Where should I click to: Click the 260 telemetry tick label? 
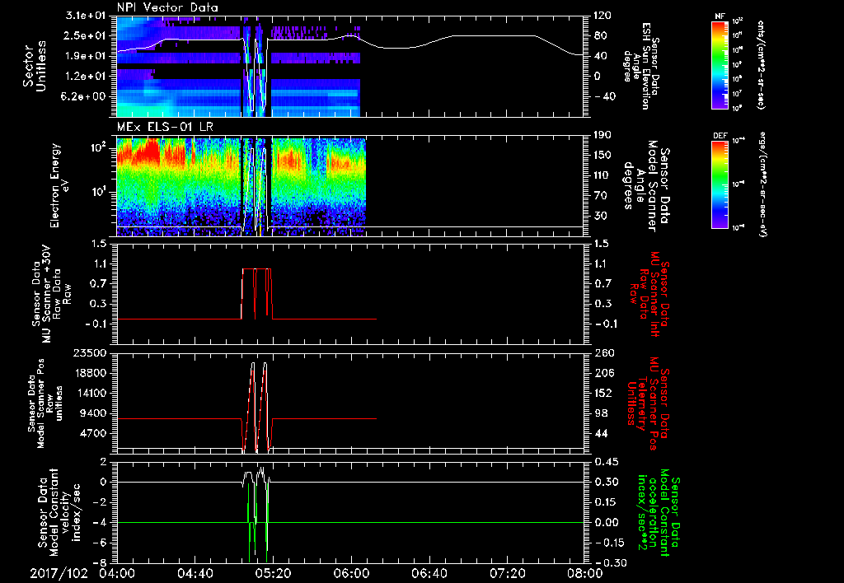coord(603,353)
